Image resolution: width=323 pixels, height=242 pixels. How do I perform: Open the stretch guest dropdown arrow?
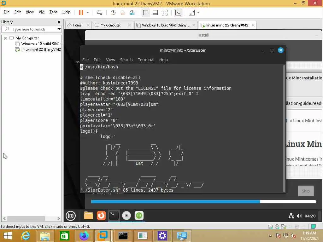click(198, 13)
